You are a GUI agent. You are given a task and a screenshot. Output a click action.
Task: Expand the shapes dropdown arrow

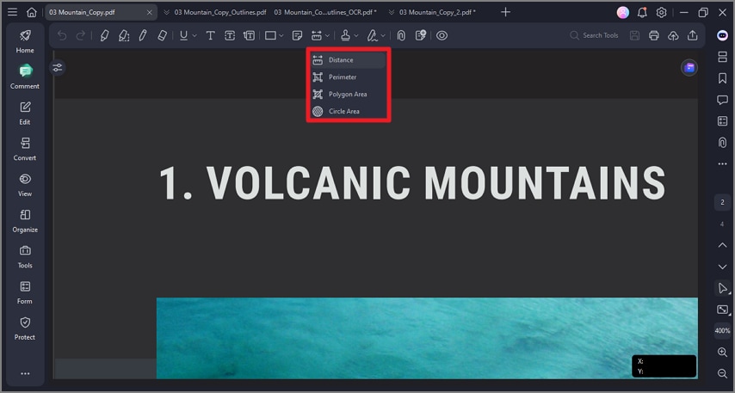click(281, 35)
